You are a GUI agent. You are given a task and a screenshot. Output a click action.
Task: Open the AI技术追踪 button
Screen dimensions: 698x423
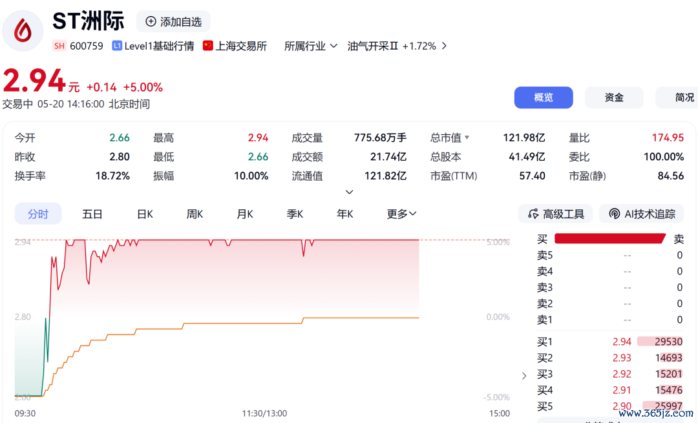[x=641, y=214]
